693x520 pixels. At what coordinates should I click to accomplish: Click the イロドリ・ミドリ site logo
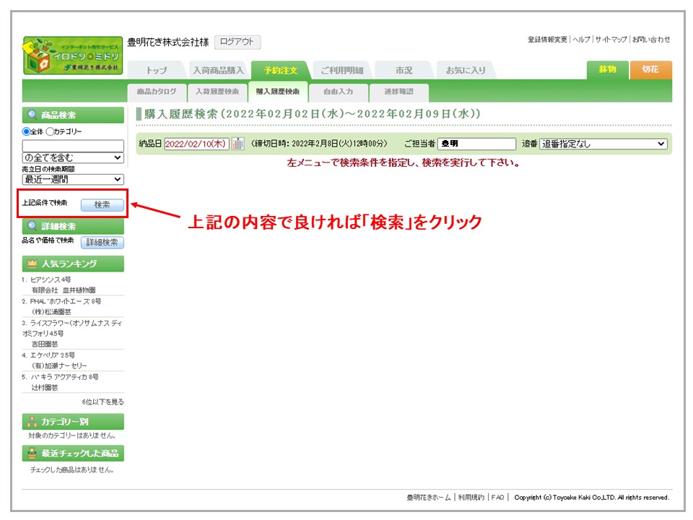coord(72,55)
